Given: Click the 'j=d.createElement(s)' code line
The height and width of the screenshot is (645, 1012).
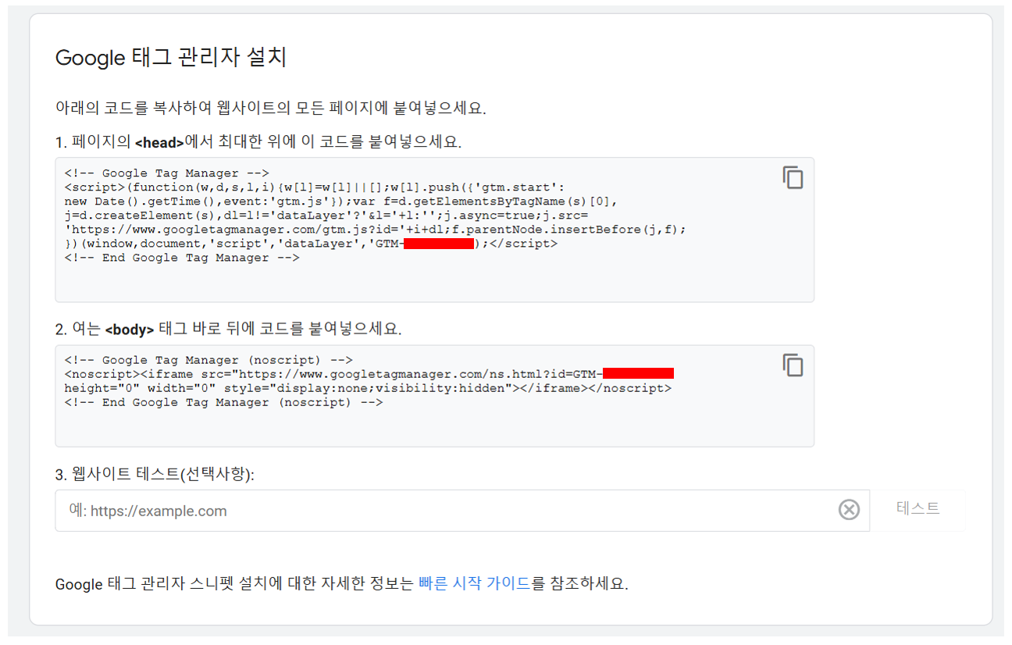Looking at the screenshot, I should [326, 216].
